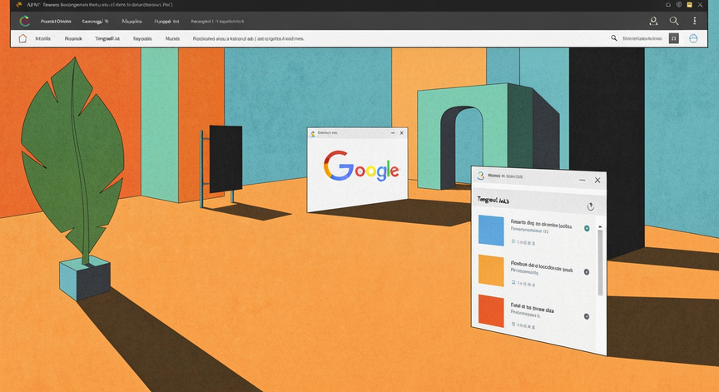Image resolution: width=719 pixels, height=392 pixels.
Task: Click the dark square icon beside search field
Action: tap(673, 38)
